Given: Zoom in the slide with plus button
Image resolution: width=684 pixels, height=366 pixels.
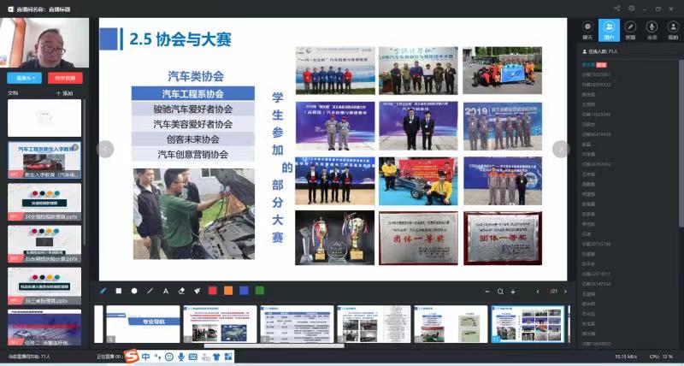Looking at the screenshot, I should [x=512, y=291].
